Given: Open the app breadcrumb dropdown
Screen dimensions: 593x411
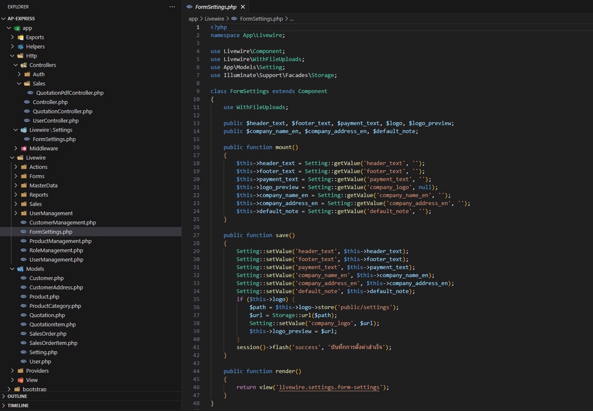Looking at the screenshot, I should pyautogui.click(x=193, y=19).
